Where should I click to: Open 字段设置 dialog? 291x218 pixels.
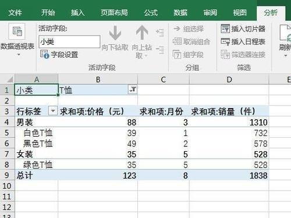[59, 55]
